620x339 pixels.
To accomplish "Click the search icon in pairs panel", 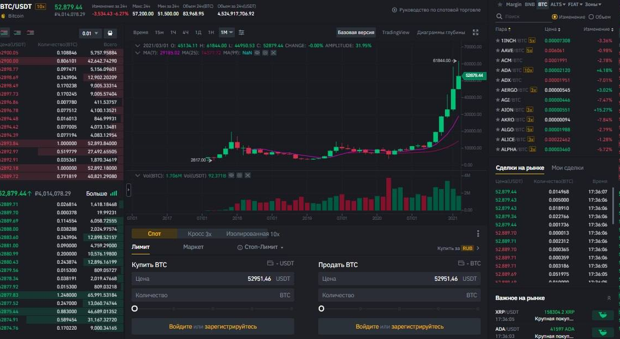I will tap(500, 16).
